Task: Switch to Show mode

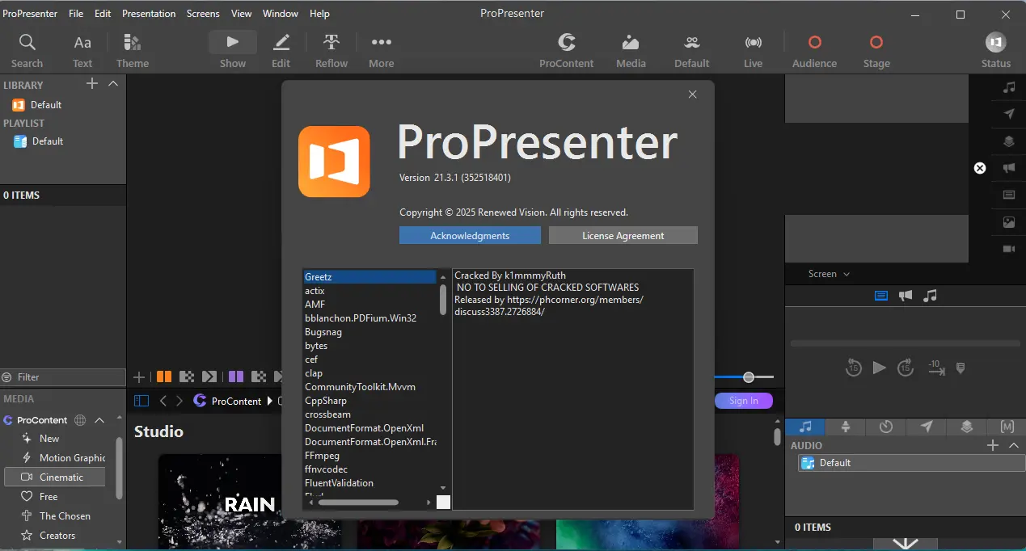Action: point(233,51)
